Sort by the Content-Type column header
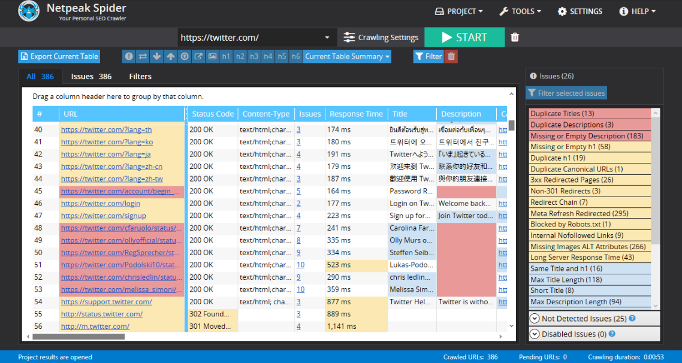This screenshot has width=682, height=363. click(266, 114)
